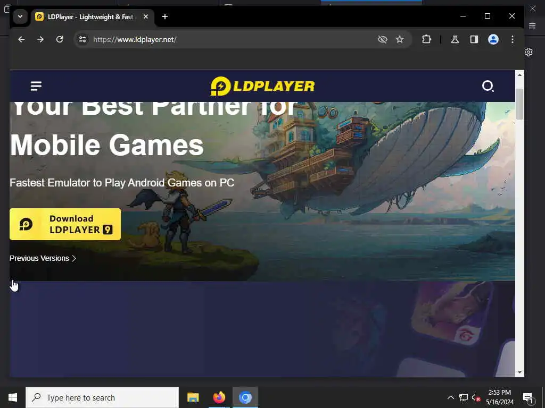Click the Chrome taskbar icon
This screenshot has height=408, width=545.
245,397
